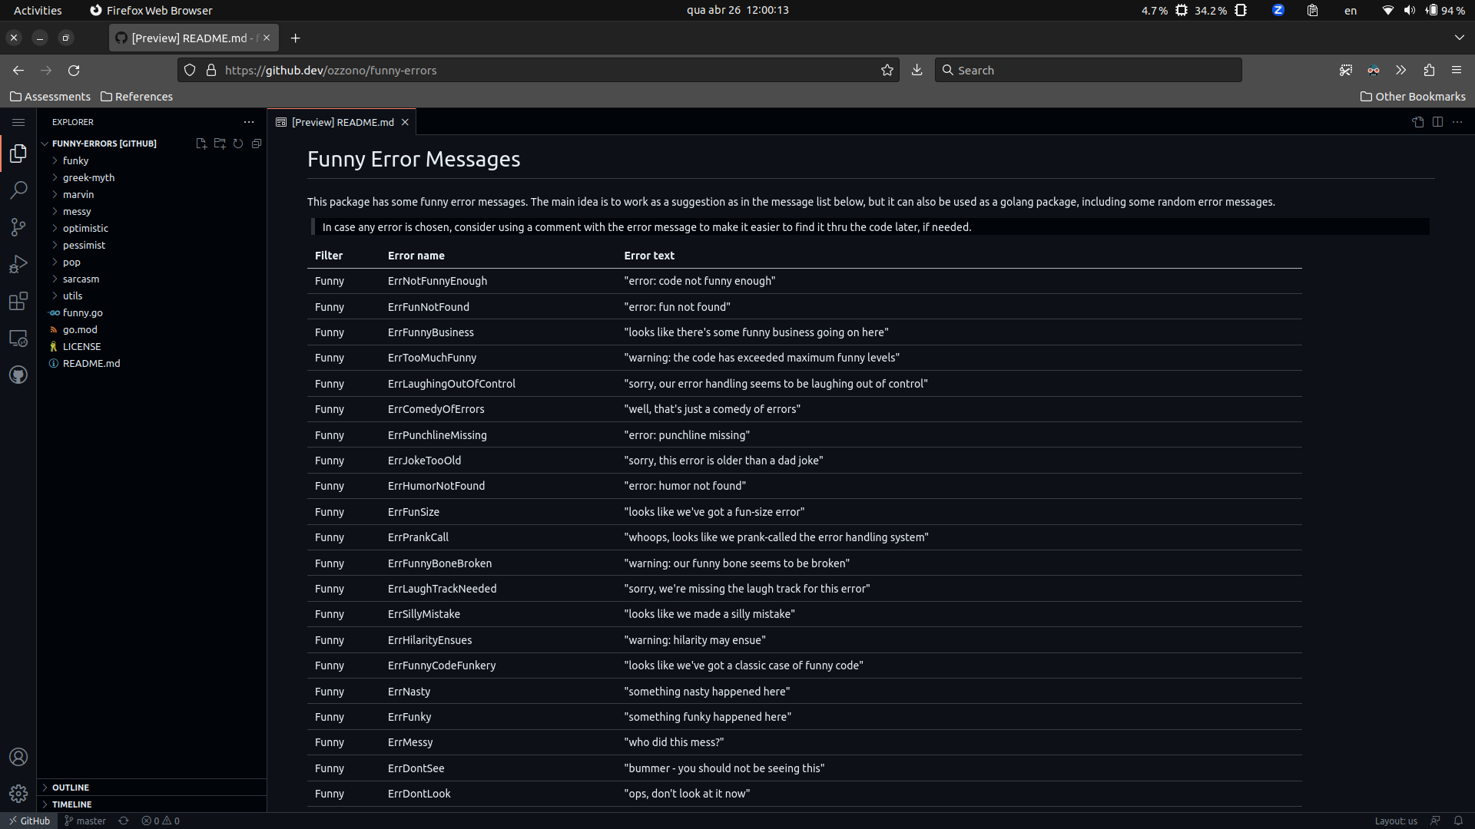Open References bookmarks folder
Screen dimensions: 1475x829
pyautogui.click(x=137, y=97)
